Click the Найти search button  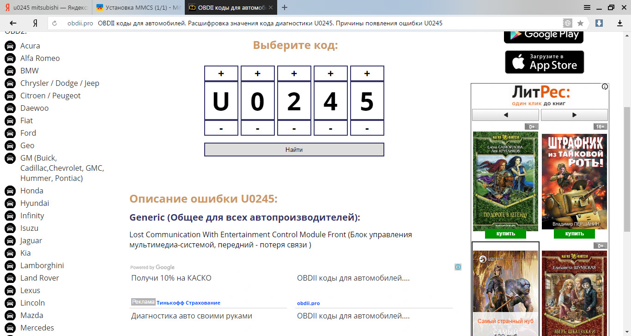click(294, 150)
